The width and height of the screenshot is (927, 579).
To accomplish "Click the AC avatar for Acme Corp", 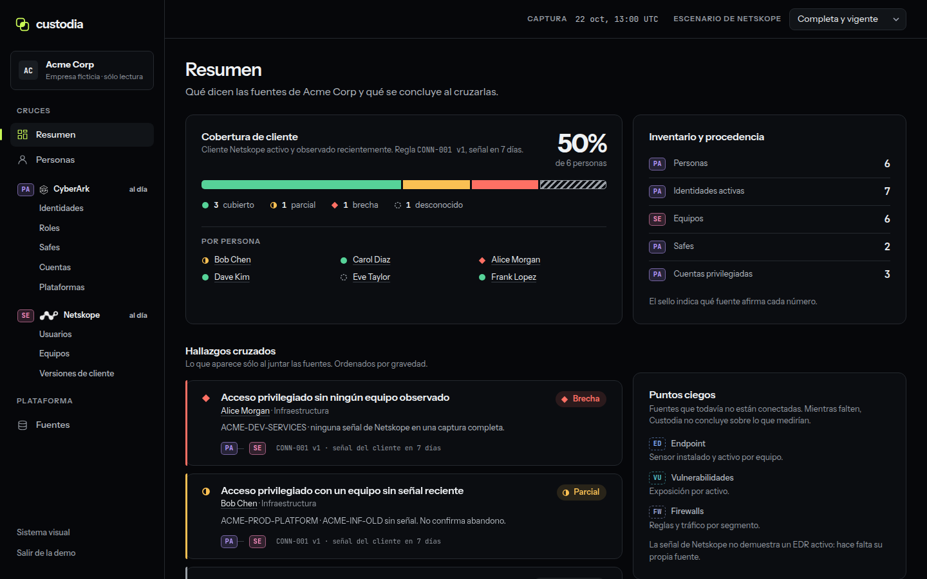I will pos(28,71).
